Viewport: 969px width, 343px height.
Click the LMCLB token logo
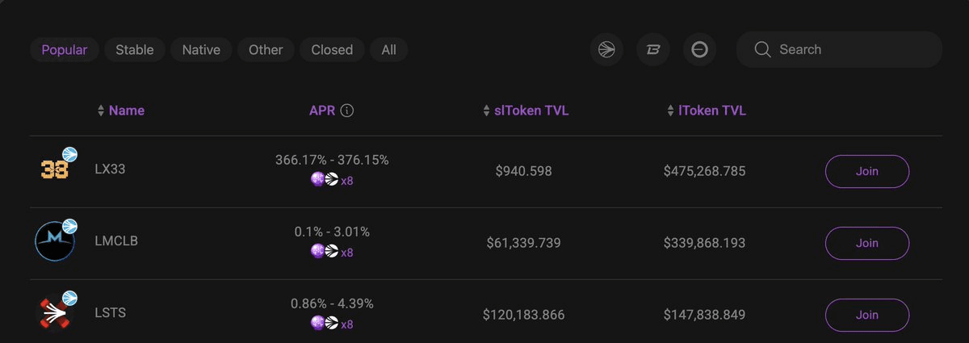55,241
